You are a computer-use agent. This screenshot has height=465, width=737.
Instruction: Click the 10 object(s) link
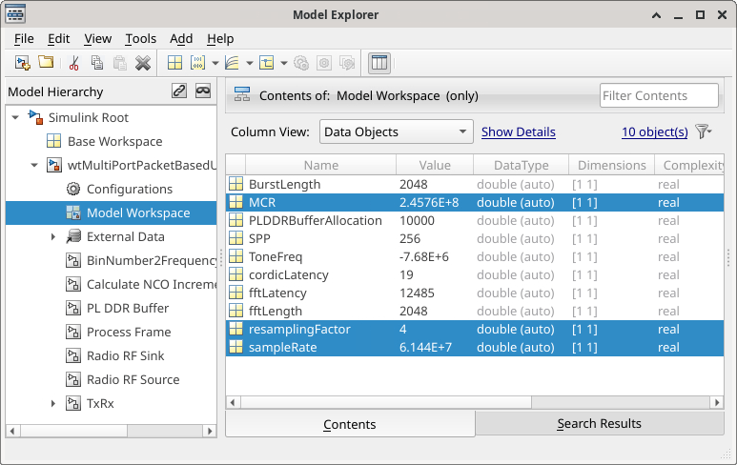pyautogui.click(x=654, y=131)
